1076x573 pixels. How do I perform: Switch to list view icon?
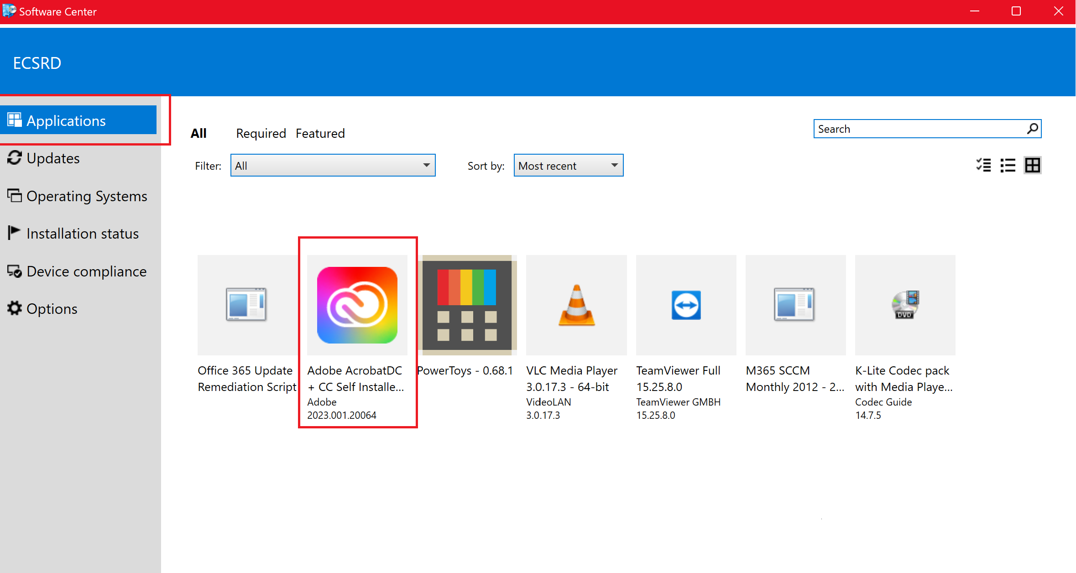[1008, 165]
